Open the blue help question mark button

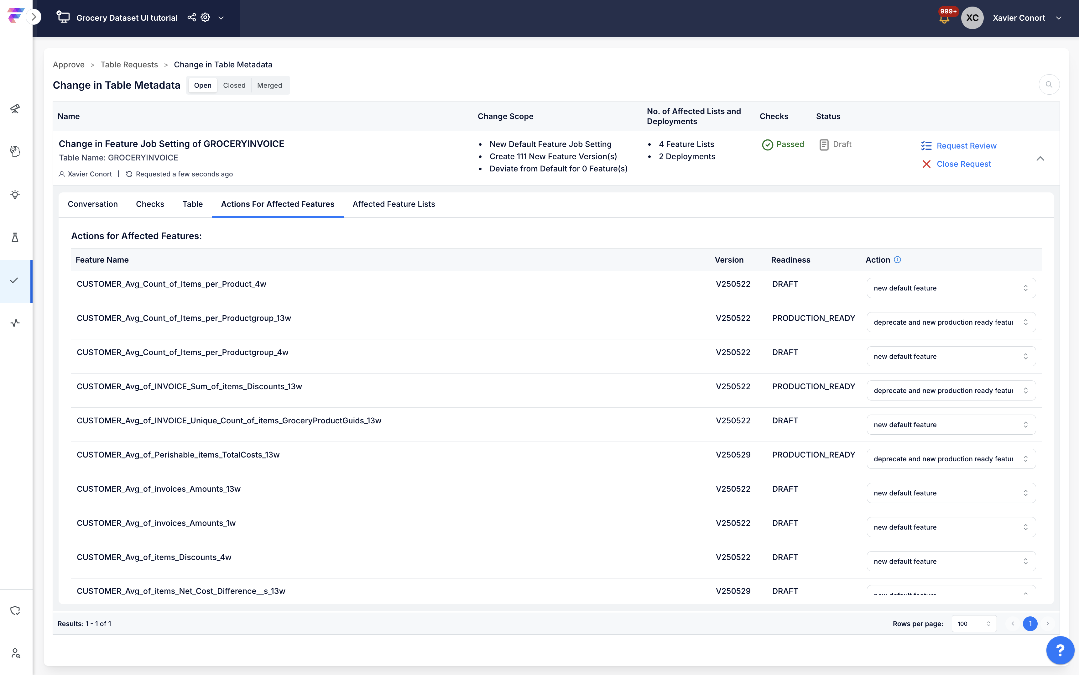click(1060, 651)
